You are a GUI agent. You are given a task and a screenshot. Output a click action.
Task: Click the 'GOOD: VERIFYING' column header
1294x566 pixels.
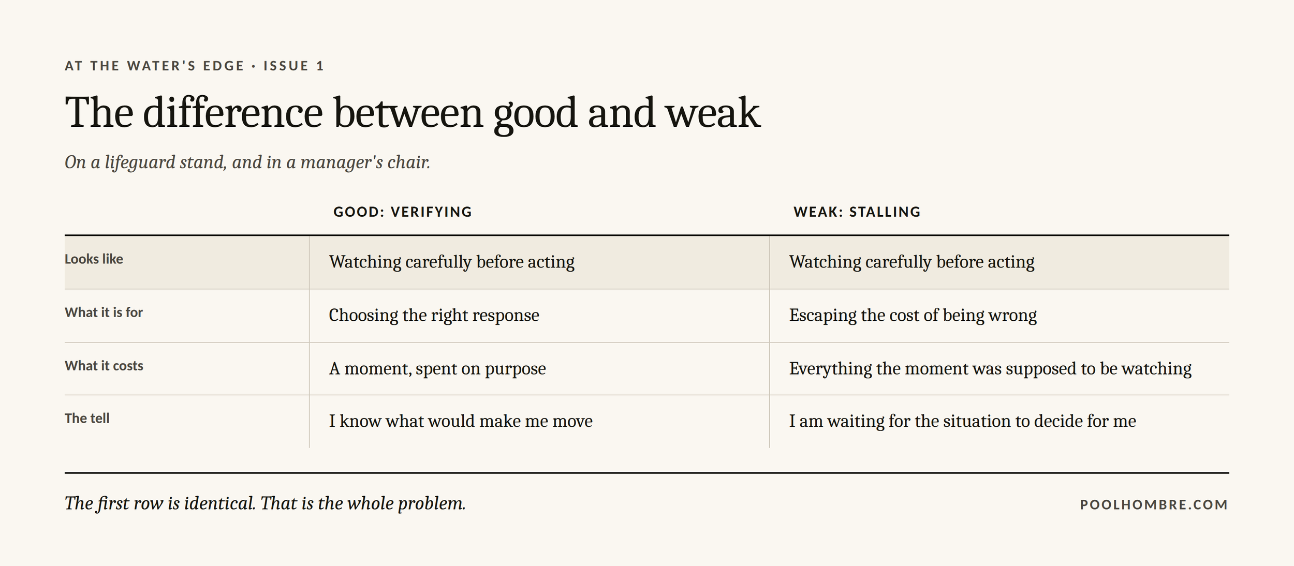click(403, 212)
